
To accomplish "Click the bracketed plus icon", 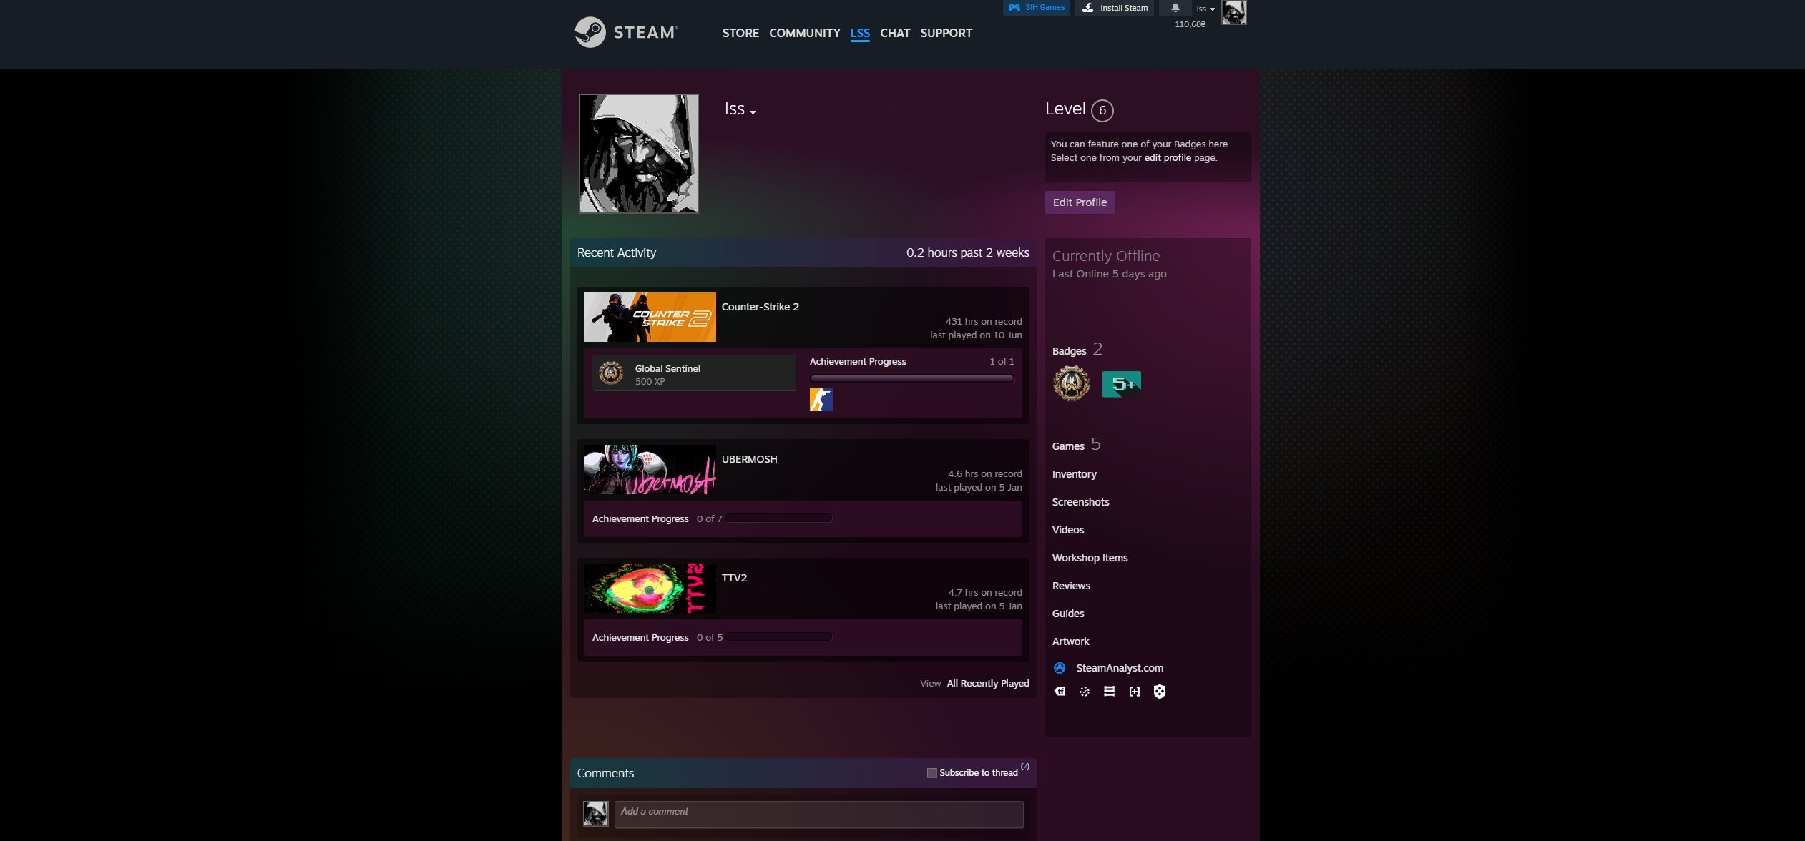I will (x=1135, y=692).
